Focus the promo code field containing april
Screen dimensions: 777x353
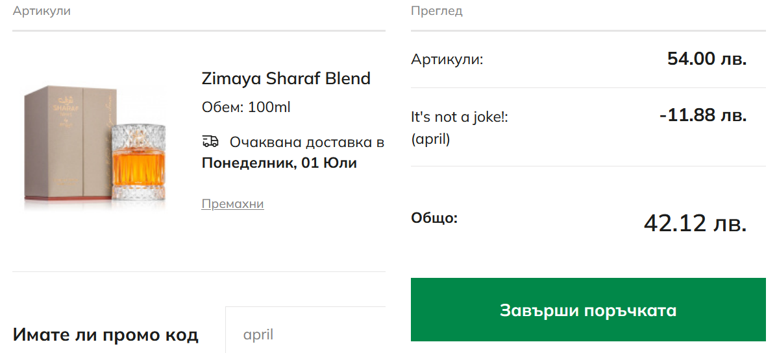pos(305,334)
